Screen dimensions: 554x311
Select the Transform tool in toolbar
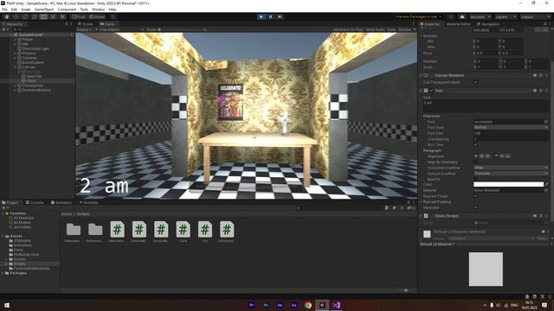(x=53, y=16)
